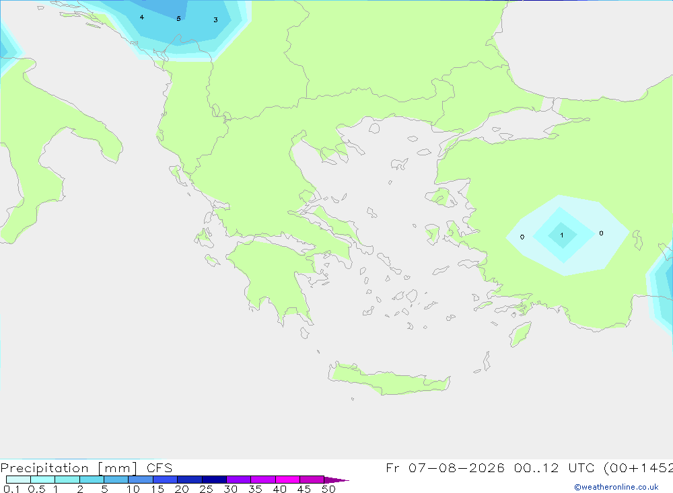Screen dimensions: 673x493
Task: Click the legend scale label '10'
Action: (x=133, y=489)
